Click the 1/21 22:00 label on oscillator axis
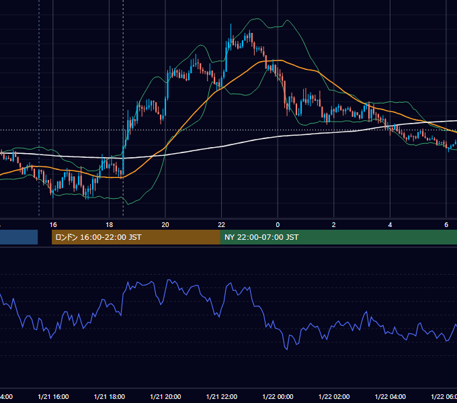 222,397
